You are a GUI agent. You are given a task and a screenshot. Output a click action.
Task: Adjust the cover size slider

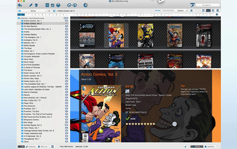[x=164, y=11]
